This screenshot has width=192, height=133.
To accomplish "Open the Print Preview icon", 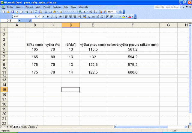I will pyautogui.click(x=31, y=12).
